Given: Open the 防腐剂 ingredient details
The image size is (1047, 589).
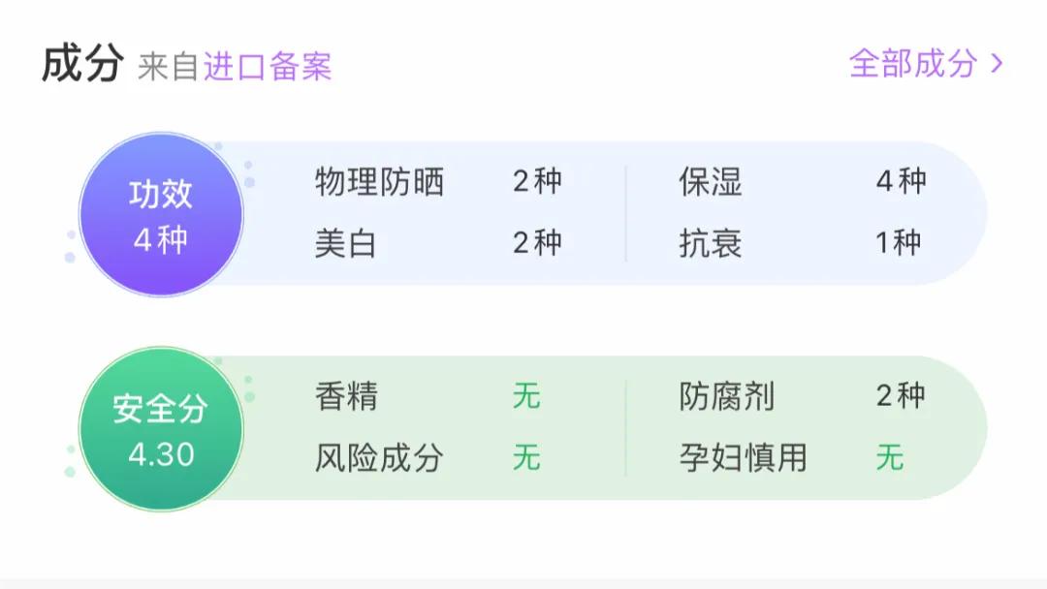Looking at the screenshot, I should point(726,396).
